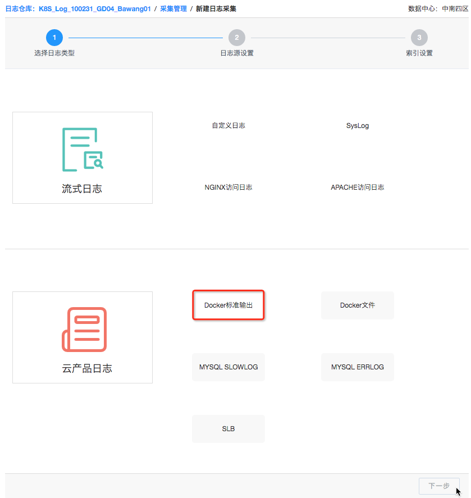
Task: Click step 1 circle for 选择日志类型
Action: coord(54,38)
